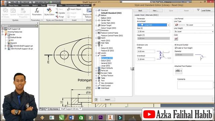Select Hatch (ISO) style
The height and width of the screenshot is (121, 215).
pyautogui.click(x=105, y=41)
